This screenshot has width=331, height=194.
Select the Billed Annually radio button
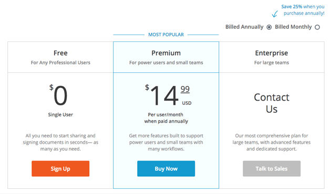pyautogui.click(x=269, y=27)
